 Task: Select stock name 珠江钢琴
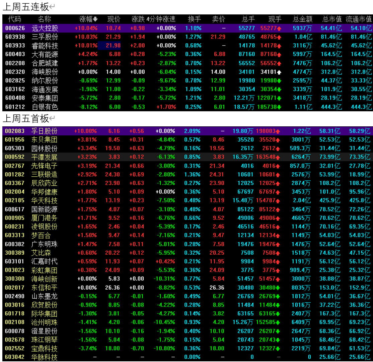(44, 340)
